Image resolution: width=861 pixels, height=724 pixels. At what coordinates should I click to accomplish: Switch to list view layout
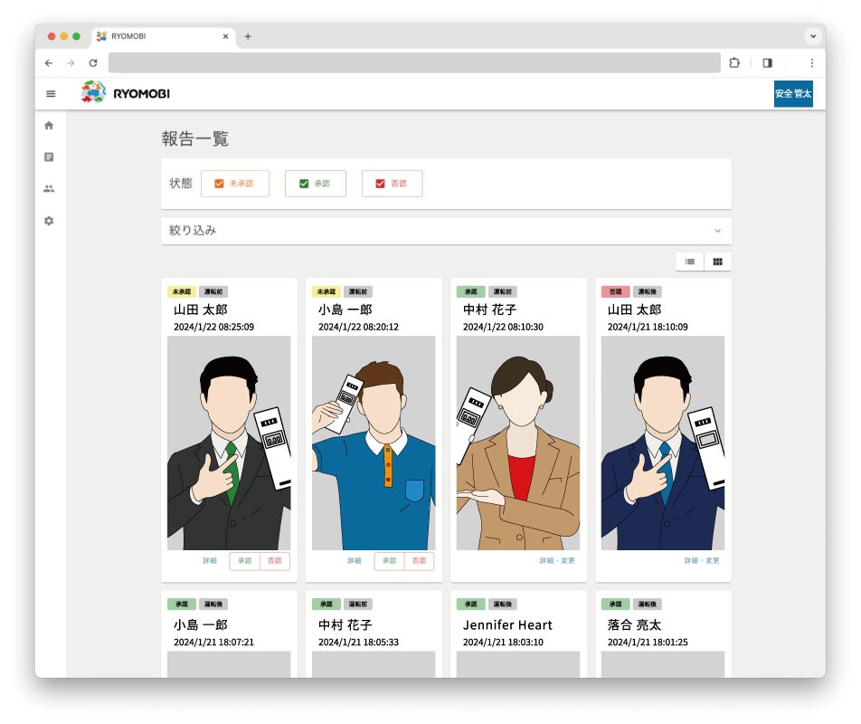pos(690,262)
